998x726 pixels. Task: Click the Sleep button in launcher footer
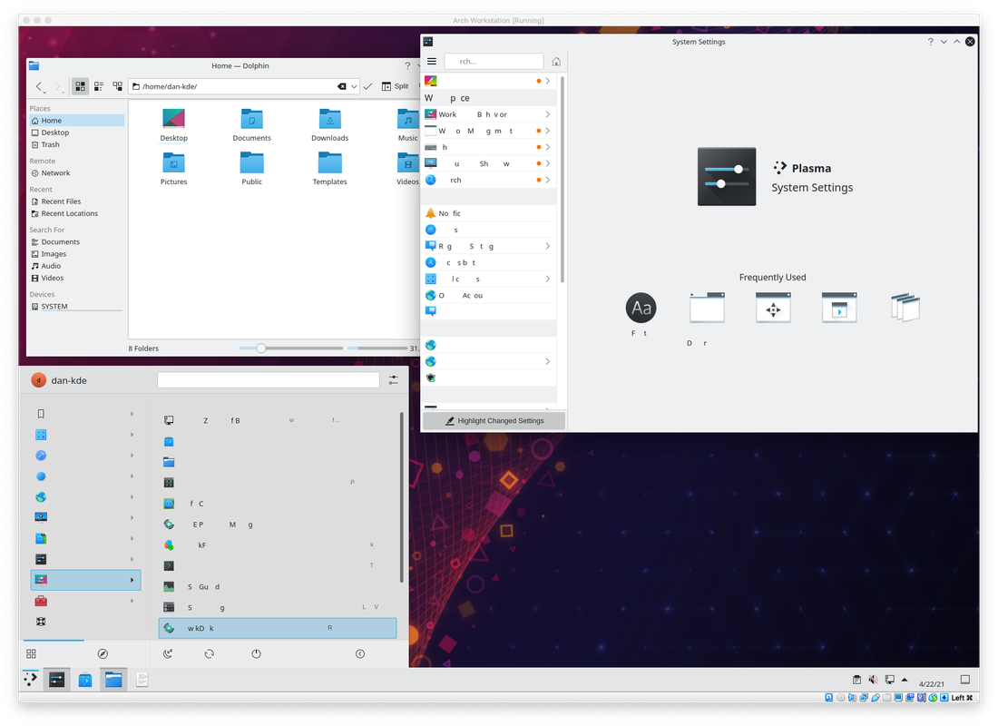pyautogui.click(x=168, y=654)
